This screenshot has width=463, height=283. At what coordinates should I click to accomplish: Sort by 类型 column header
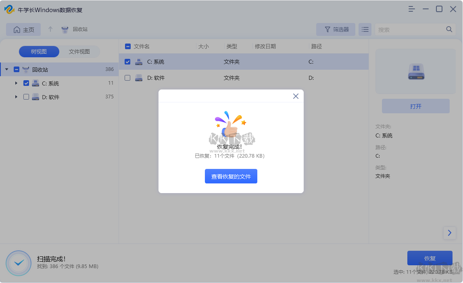[x=231, y=46]
